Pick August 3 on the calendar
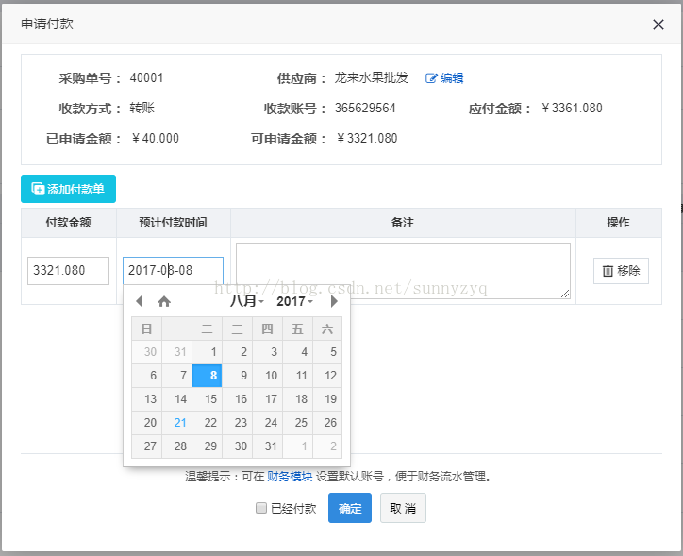Screen dimensions: 683x556 tap(268, 352)
